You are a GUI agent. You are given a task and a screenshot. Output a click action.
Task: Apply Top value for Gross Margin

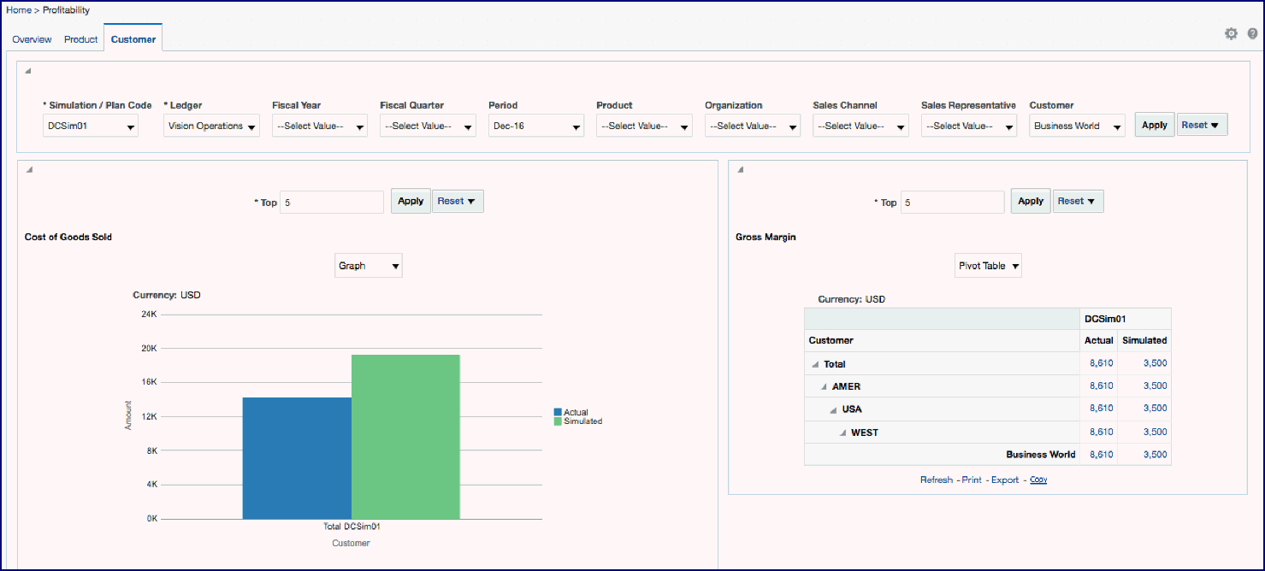(x=1031, y=201)
